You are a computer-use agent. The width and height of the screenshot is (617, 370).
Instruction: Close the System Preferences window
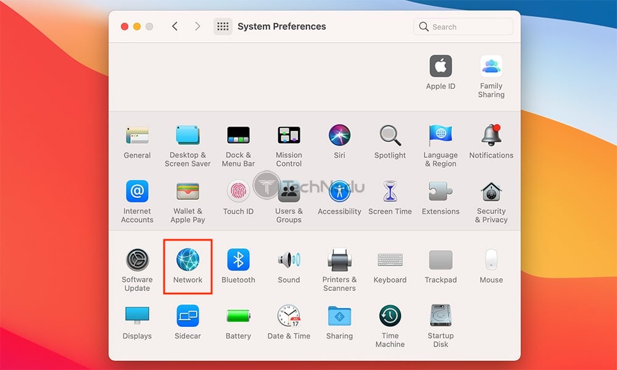click(x=125, y=27)
